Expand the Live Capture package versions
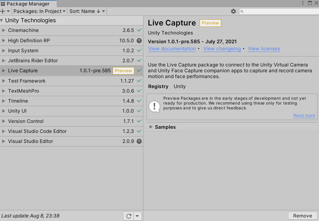 4,71
